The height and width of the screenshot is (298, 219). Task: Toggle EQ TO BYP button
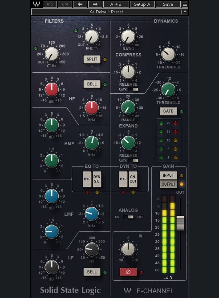click(x=87, y=179)
